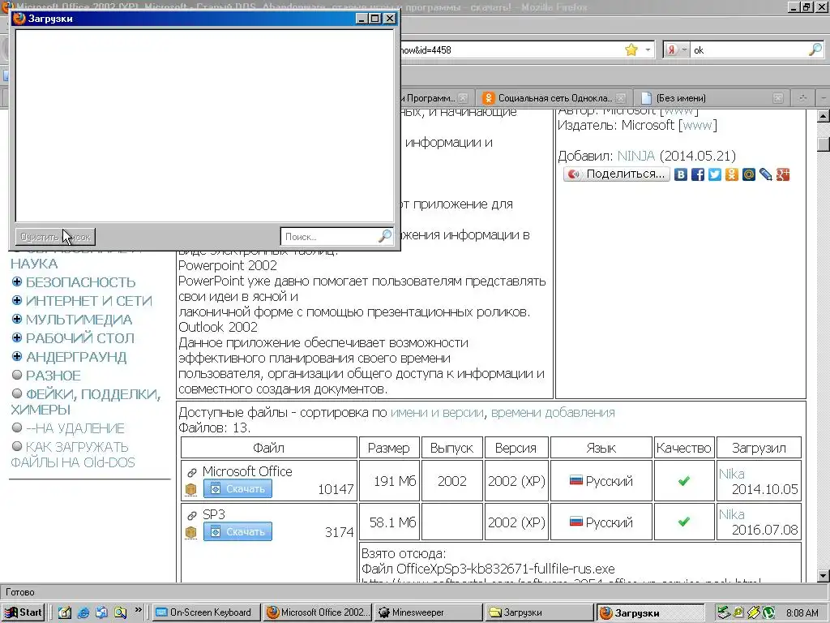Share the page via the VKontakte icon
The image size is (830, 623).
681,174
